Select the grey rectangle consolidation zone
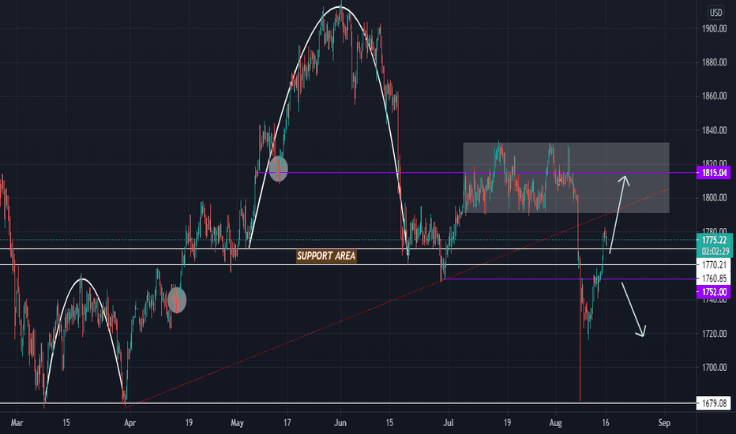The width and height of the screenshot is (736, 434). pyautogui.click(x=566, y=178)
